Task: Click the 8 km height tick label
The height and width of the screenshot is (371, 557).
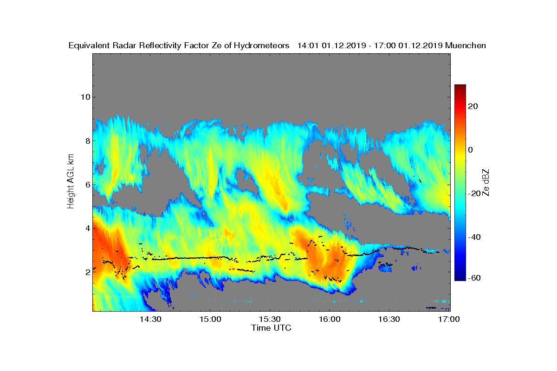Action: 87,141
